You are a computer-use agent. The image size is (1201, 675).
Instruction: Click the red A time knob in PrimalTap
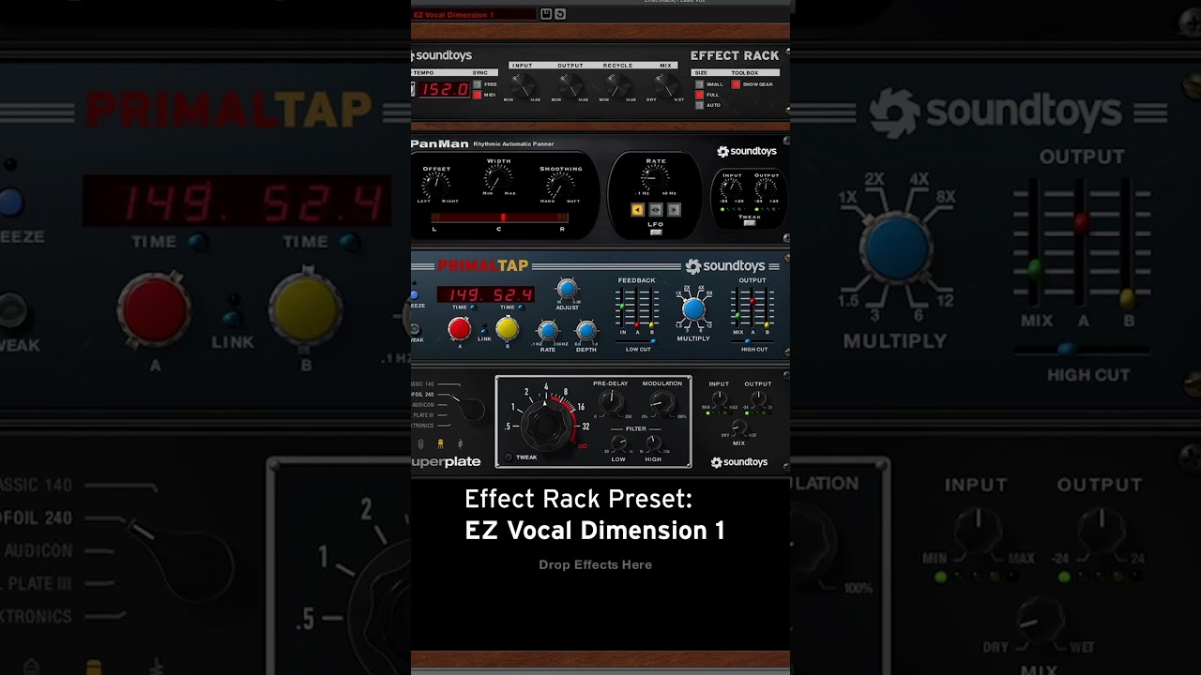pos(459,328)
